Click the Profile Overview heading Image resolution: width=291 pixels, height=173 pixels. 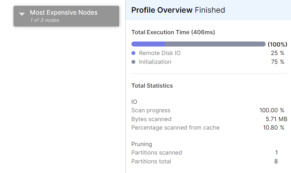pyautogui.click(x=162, y=10)
